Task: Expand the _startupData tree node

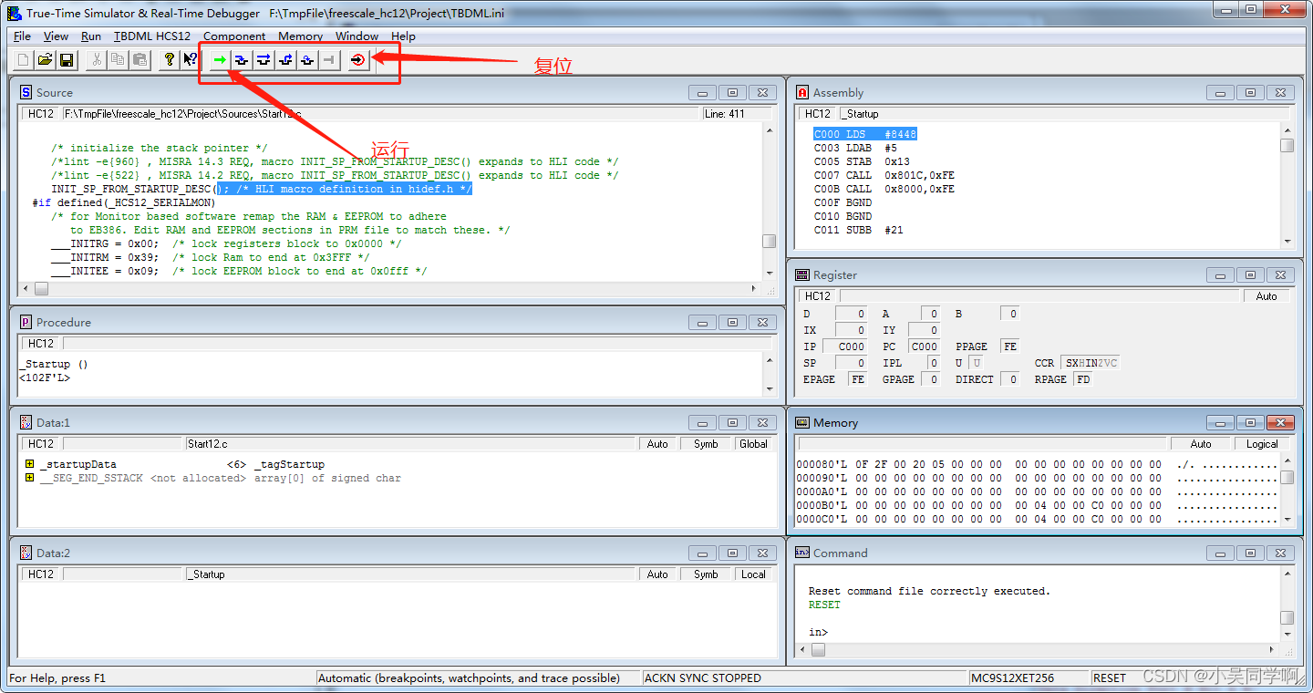Action: (30, 464)
